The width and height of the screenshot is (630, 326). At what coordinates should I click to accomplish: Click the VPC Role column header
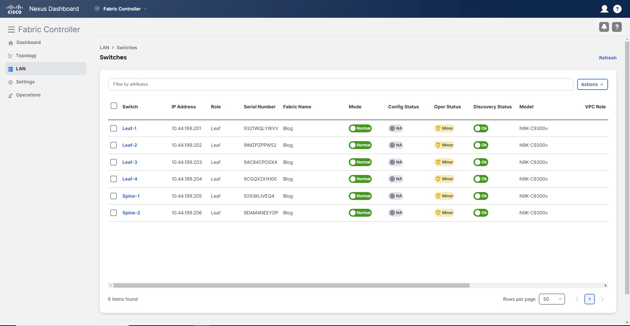coord(595,107)
